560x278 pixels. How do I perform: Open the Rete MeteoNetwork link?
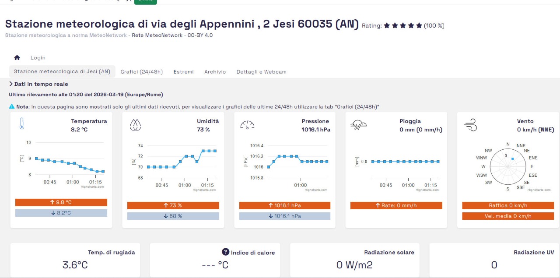[158, 35]
